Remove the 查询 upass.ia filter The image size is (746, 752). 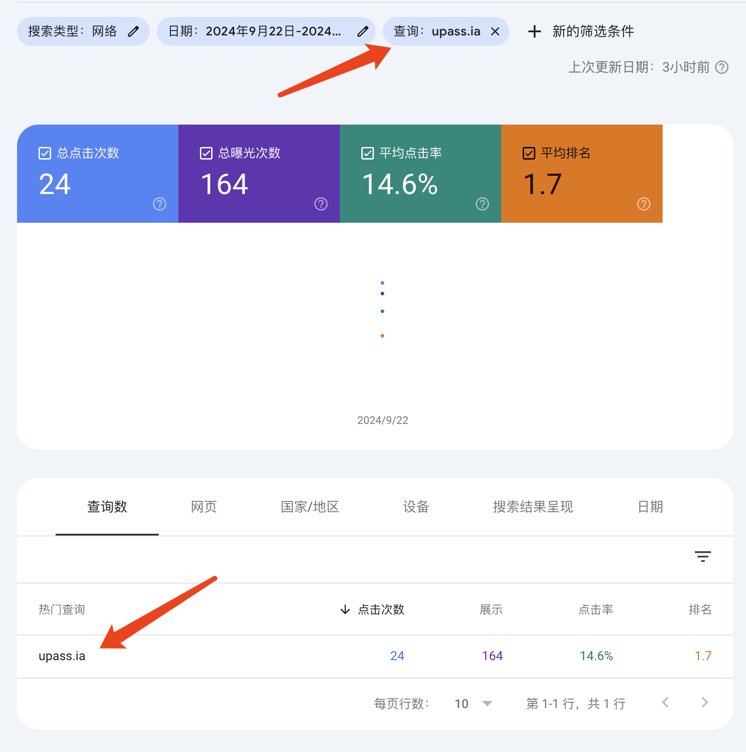click(x=495, y=31)
